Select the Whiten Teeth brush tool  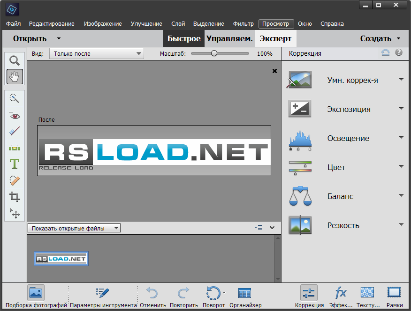click(15, 131)
